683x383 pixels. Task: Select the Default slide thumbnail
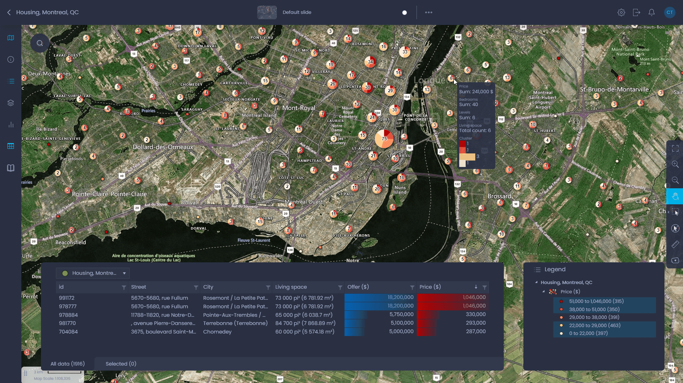[x=267, y=12]
